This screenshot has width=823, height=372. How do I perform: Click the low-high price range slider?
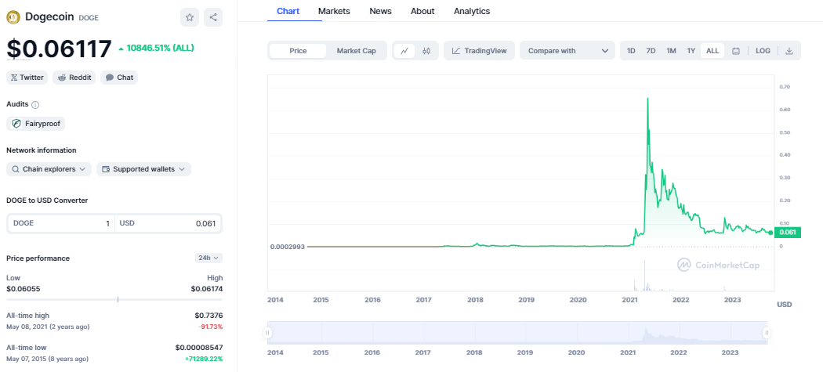click(x=114, y=300)
